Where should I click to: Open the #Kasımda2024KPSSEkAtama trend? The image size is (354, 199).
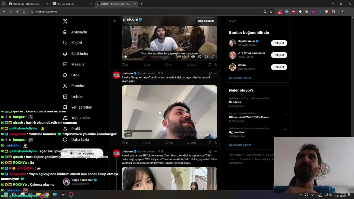point(249,117)
